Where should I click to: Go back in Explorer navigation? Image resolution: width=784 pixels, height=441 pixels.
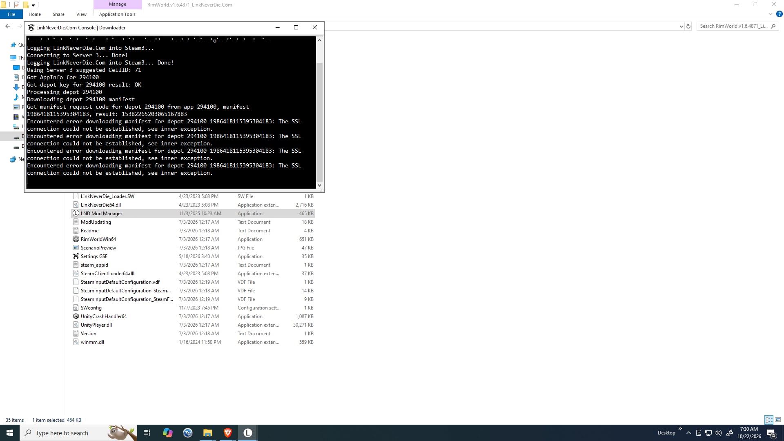click(x=8, y=26)
